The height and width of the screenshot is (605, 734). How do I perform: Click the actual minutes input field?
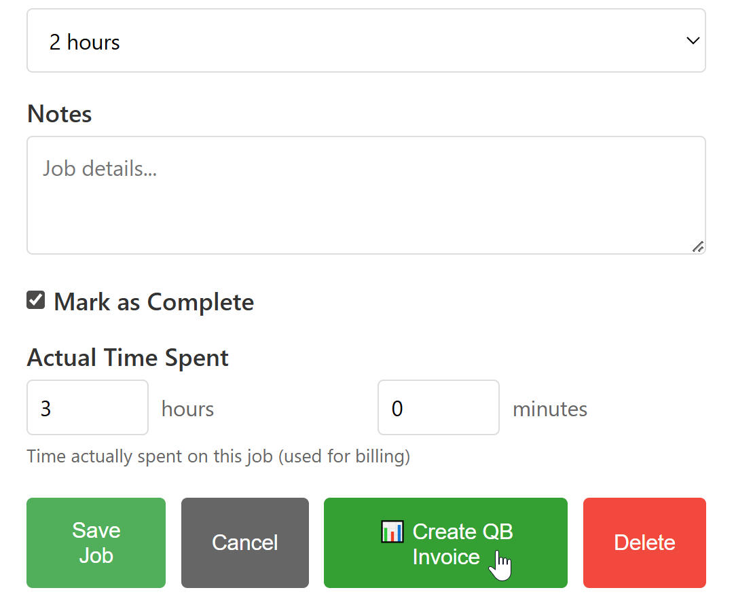click(438, 407)
